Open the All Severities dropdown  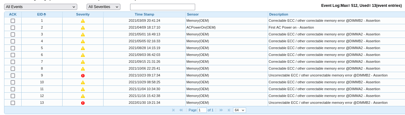[104, 7]
